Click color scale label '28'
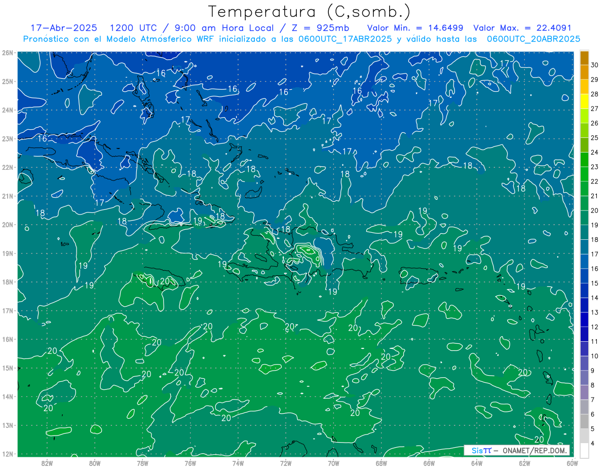Image resolution: width=608 pixels, height=470 pixels. 595,94
